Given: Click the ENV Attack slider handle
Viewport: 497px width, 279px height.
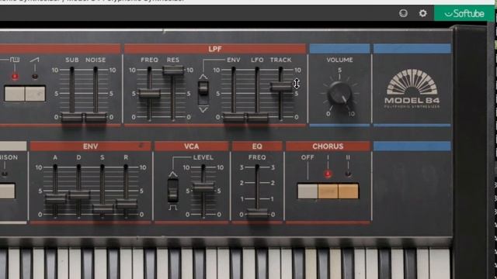Looking at the screenshot, I should pos(55,198).
